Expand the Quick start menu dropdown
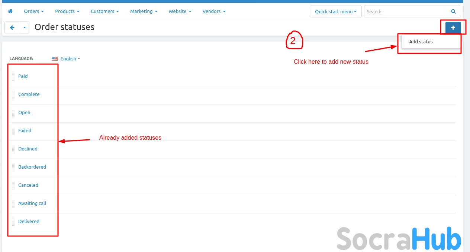The width and height of the screenshot is (470, 252). point(336,11)
